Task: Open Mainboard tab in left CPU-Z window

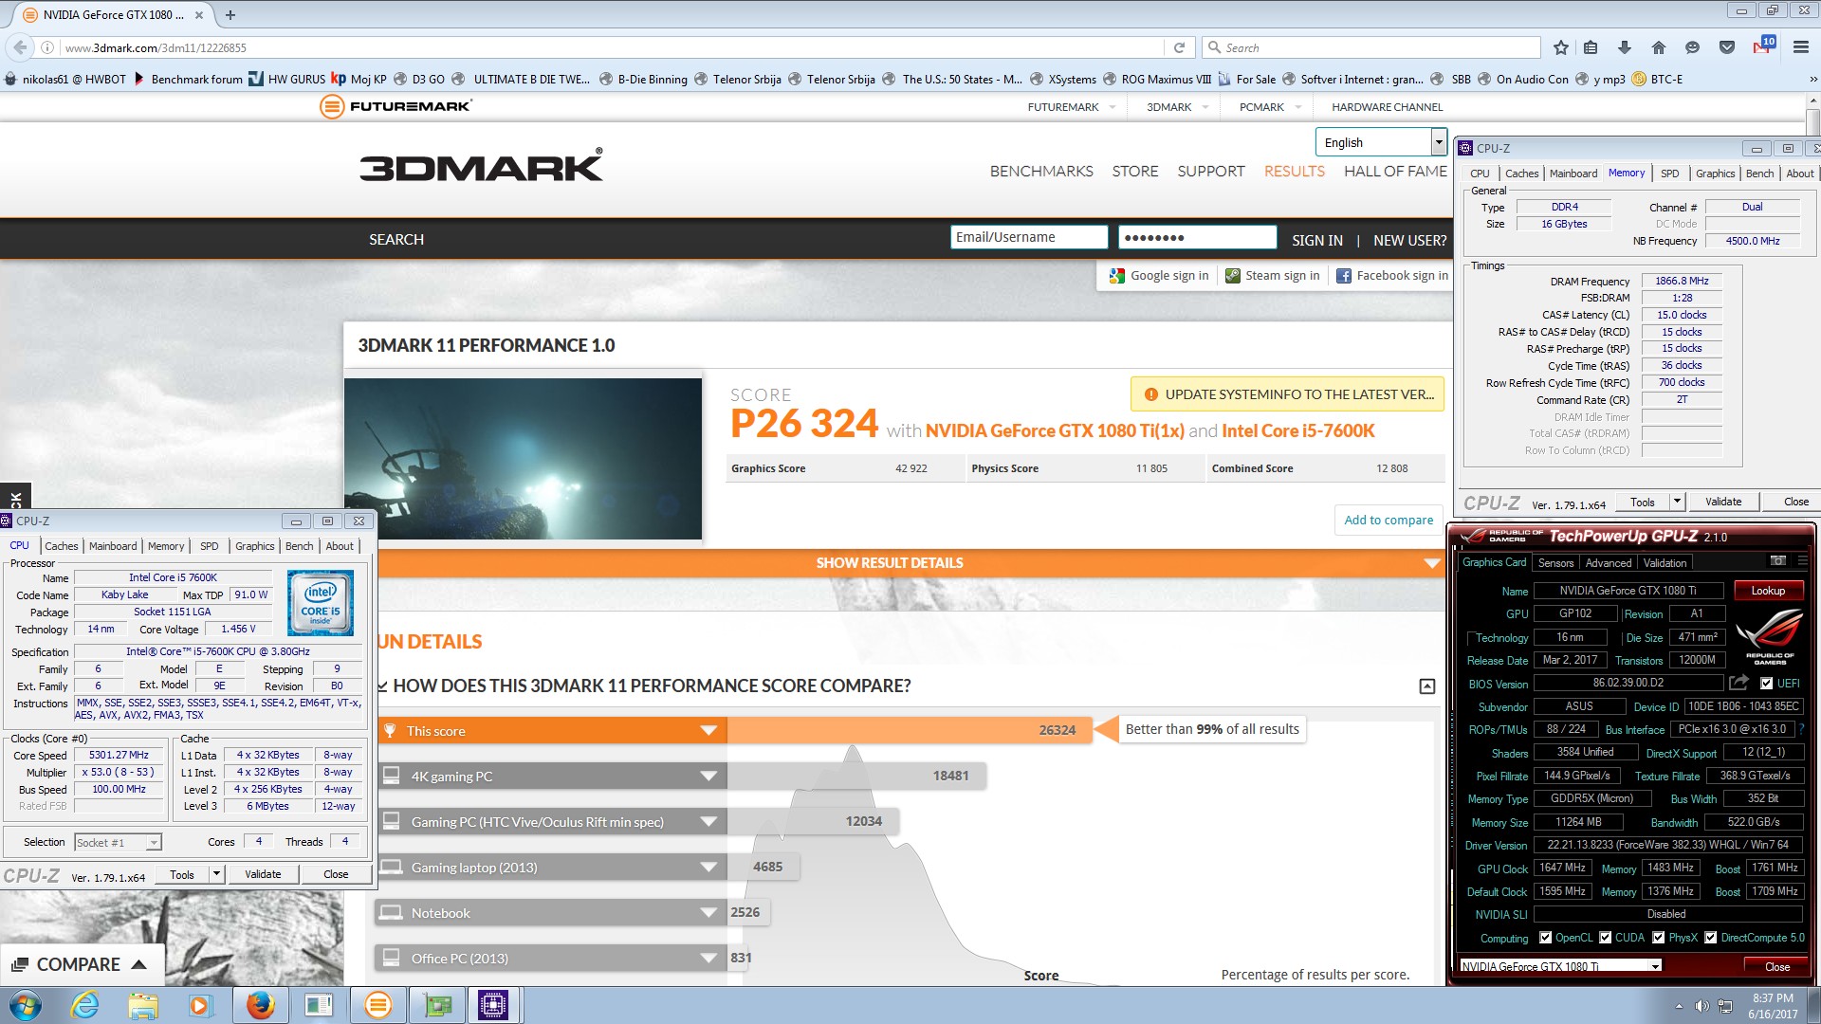Action: pos(113,546)
